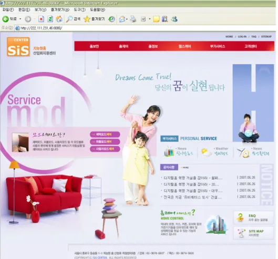Click the Print icon

coord(133,19)
